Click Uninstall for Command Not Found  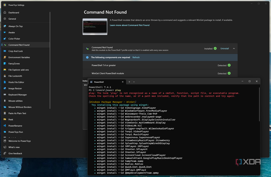(x=224, y=49)
